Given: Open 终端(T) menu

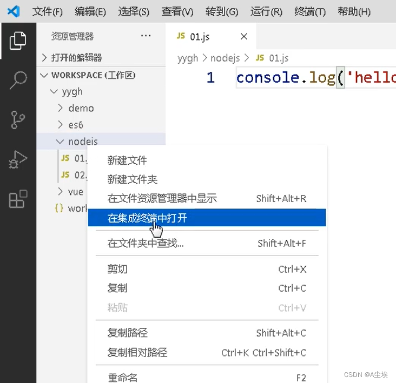Looking at the screenshot, I should (310, 11).
